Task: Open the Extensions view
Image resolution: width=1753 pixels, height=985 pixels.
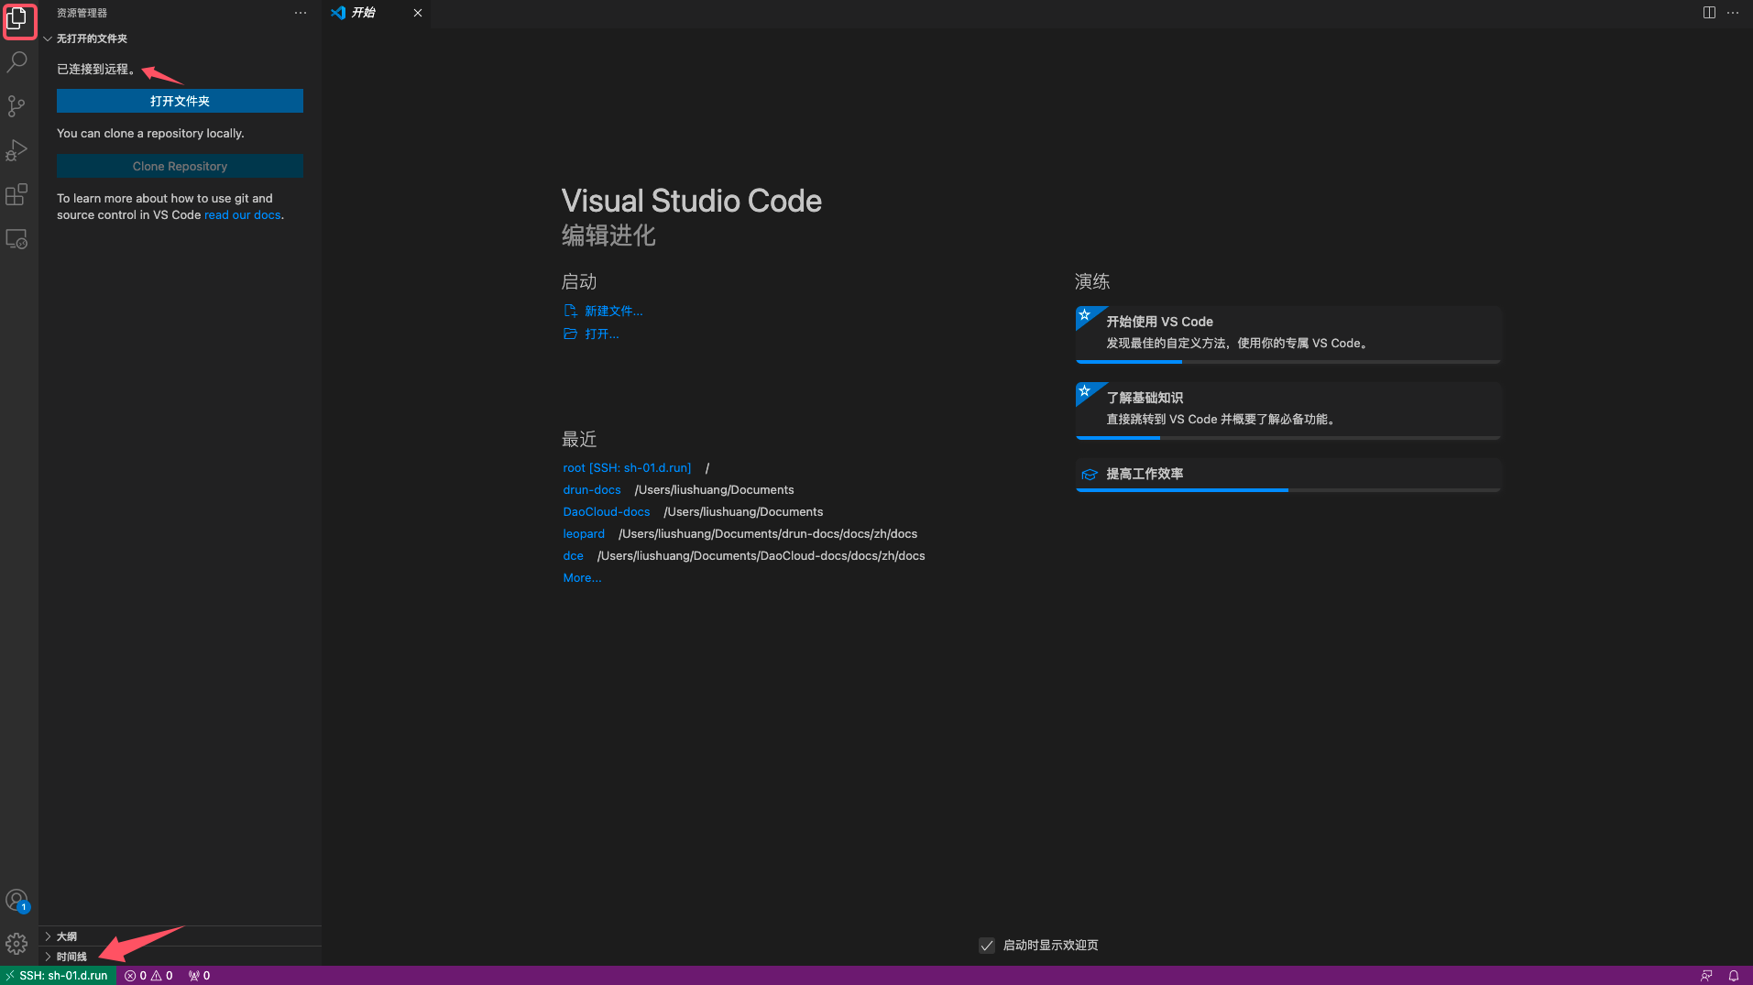Action: [16, 194]
